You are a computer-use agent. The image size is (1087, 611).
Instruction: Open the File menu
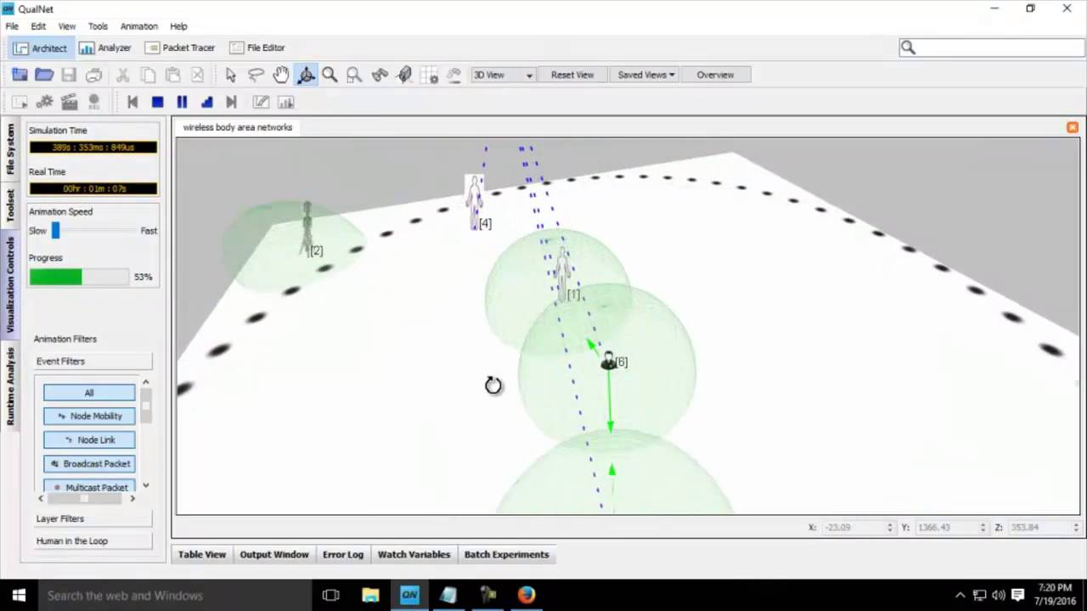[12, 26]
